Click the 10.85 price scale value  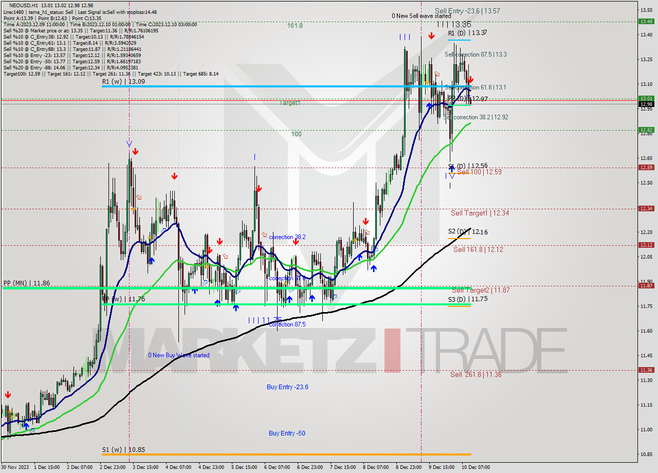(646, 454)
